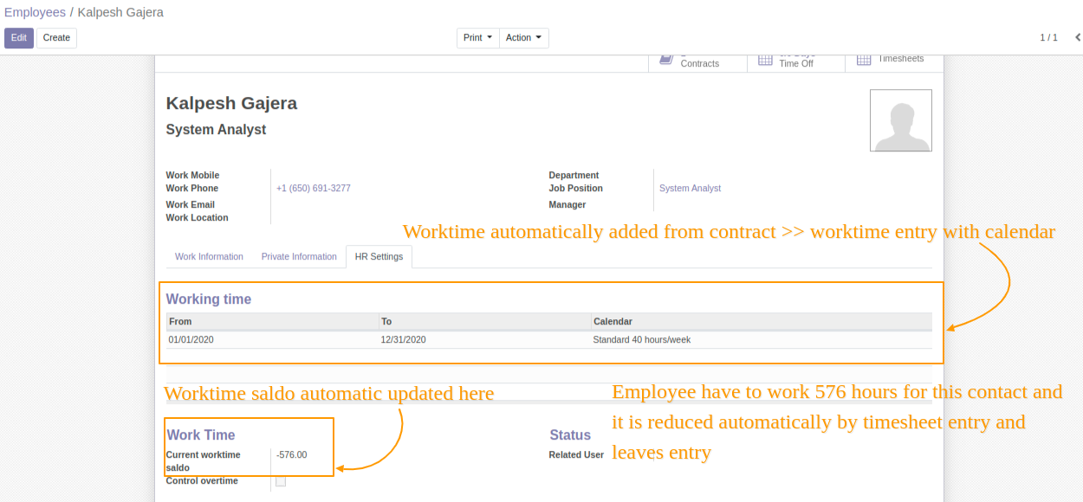Open Timesheets stat button label
Screen dimensions: 1083x502
point(901,59)
